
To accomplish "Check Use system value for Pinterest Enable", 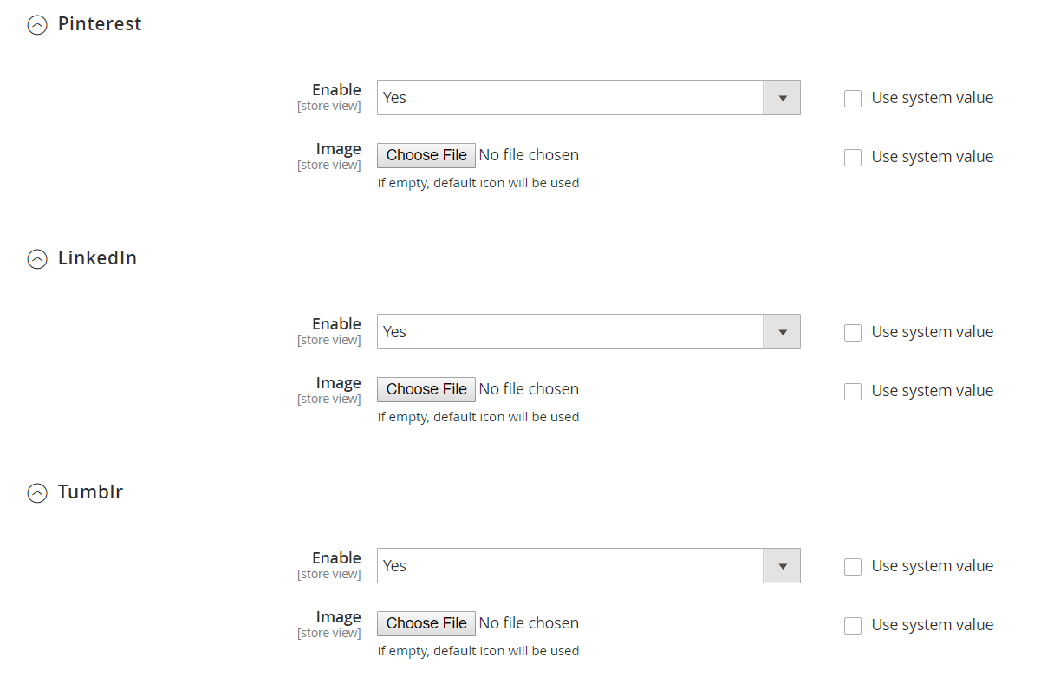I will point(853,99).
